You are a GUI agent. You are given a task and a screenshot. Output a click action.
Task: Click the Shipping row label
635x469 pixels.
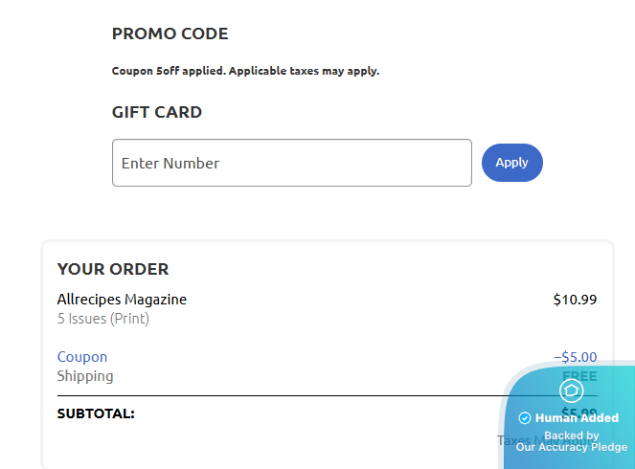pyautogui.click(x=85, y=376)
